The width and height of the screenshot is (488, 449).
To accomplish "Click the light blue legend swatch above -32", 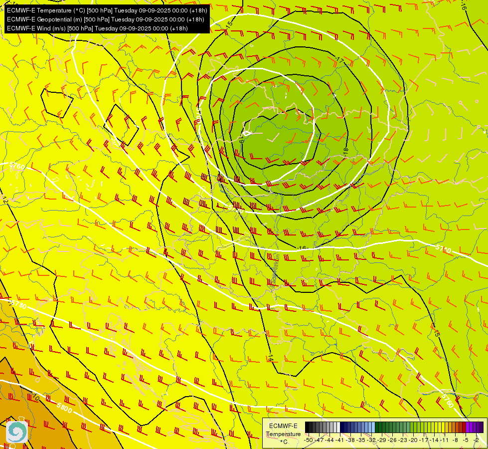I will 373,428.
